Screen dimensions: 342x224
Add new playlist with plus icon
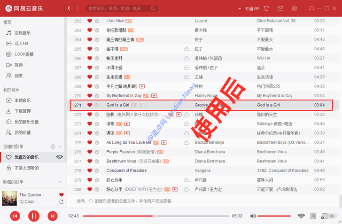click(x=53, y=147)
